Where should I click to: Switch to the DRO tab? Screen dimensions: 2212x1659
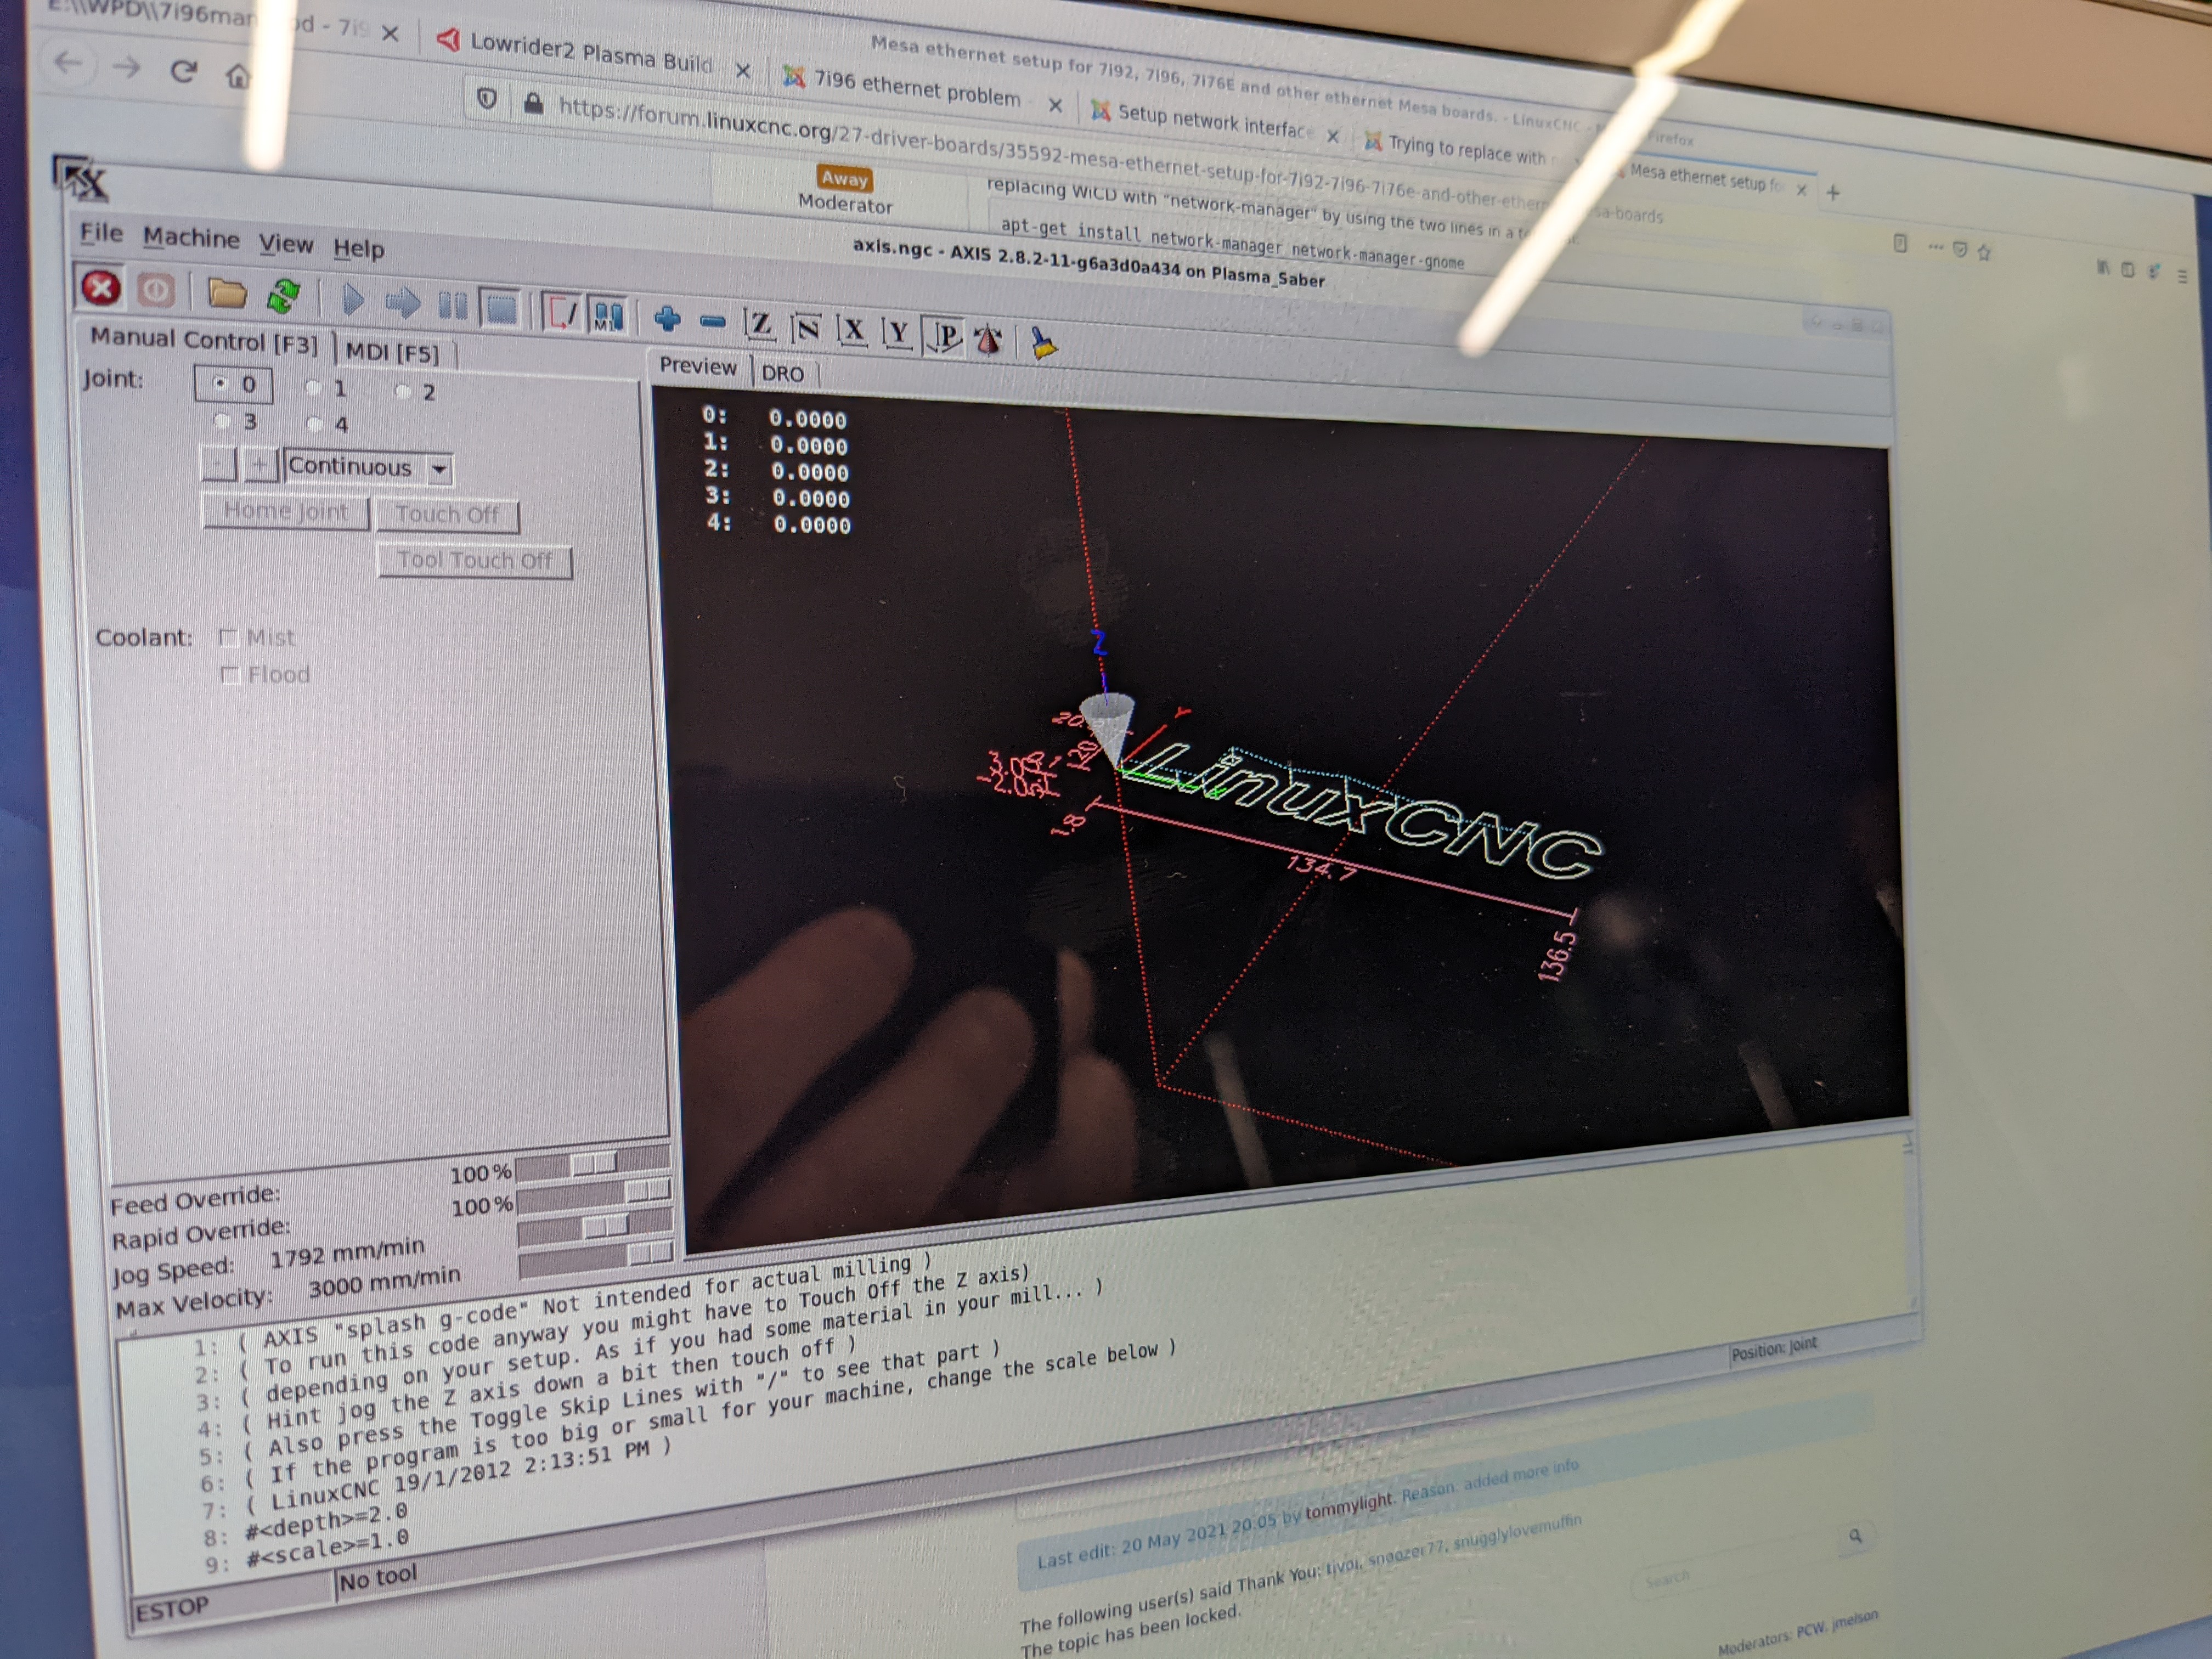(782, 374)
